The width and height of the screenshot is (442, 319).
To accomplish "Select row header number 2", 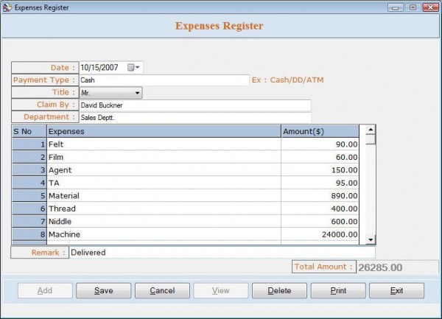I will [x=29, y=157].
